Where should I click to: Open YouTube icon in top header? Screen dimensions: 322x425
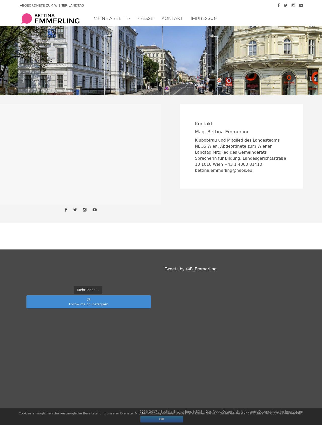(x=301, y=5)
